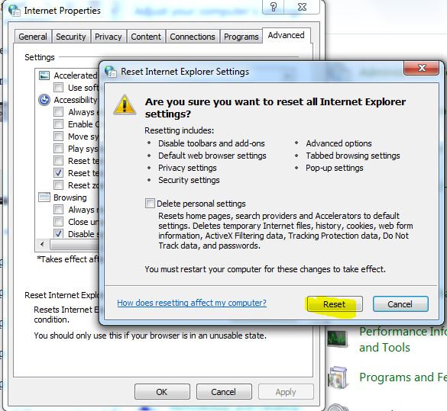
Task: Click 'Pop-up settings' list text
Action: click(x=335, y=168)
